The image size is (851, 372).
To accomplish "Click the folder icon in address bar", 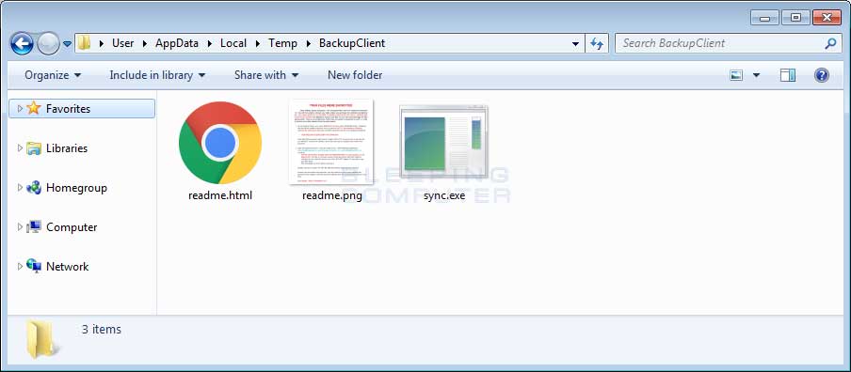I will [x=84, y=43].
